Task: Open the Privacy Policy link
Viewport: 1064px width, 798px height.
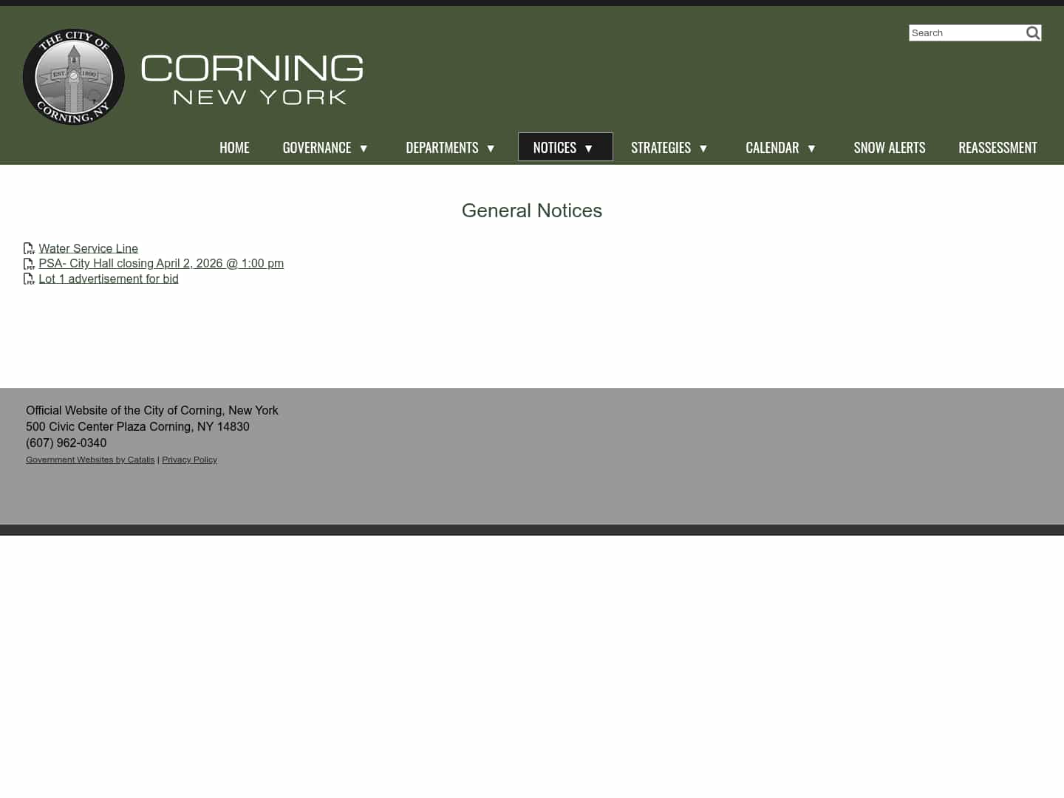Action: pyautogui.click(x=189, y=459)
